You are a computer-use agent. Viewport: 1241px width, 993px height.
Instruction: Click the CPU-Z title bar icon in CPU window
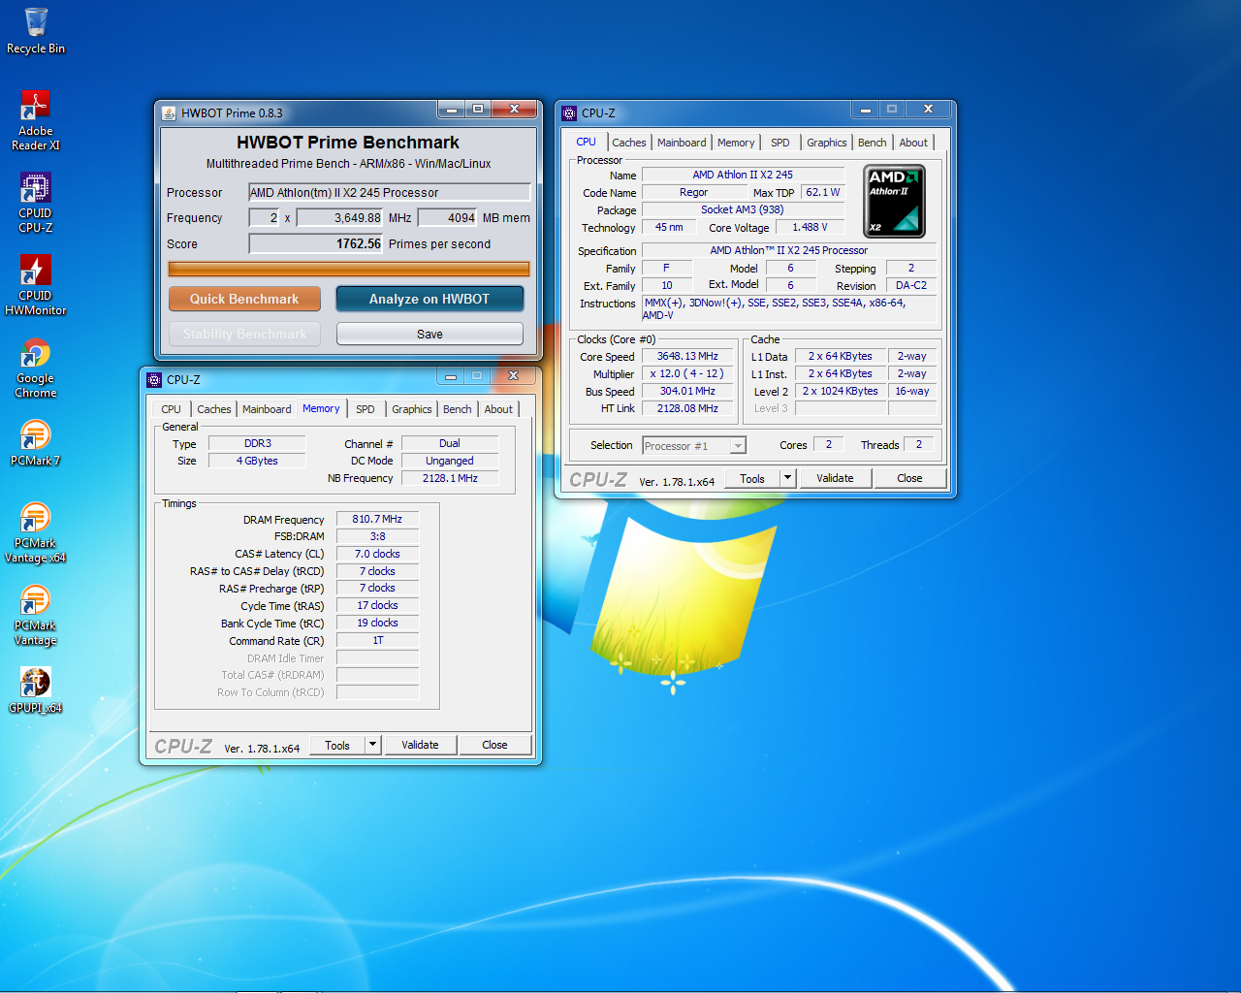tap(569, 113)
